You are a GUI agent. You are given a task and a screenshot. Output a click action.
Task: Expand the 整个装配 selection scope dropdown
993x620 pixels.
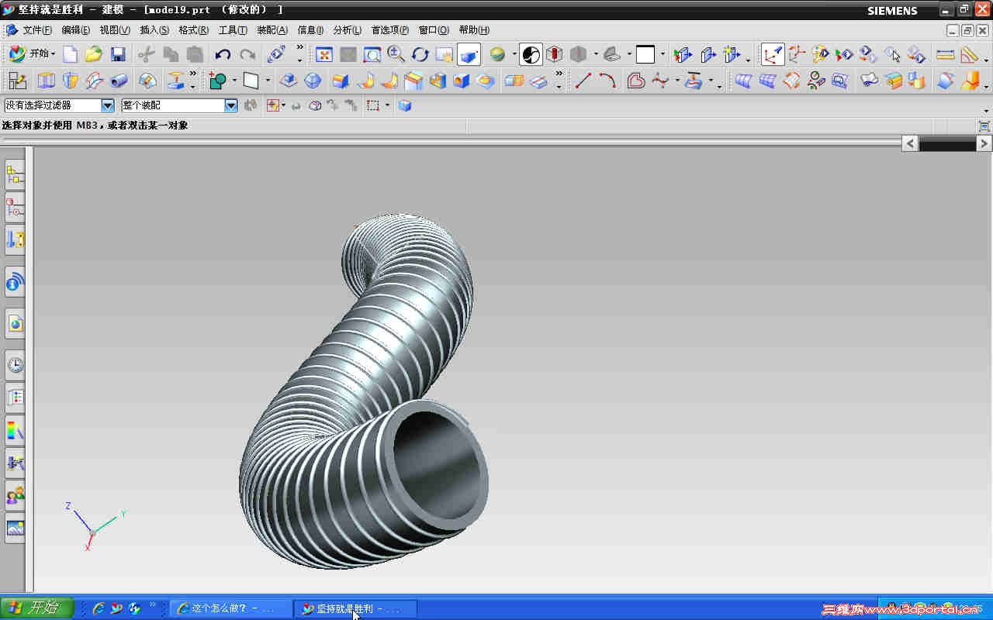tap(230, 105)
